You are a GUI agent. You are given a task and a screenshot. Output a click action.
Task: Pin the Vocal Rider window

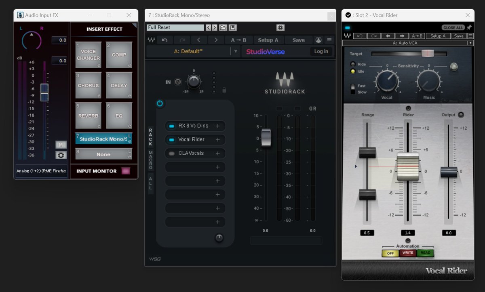pos(469,27)
